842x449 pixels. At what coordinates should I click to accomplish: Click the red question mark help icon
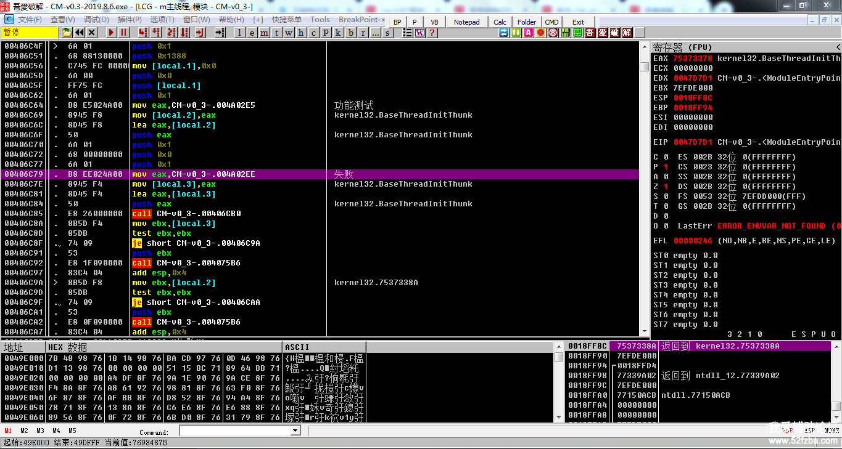432,33
